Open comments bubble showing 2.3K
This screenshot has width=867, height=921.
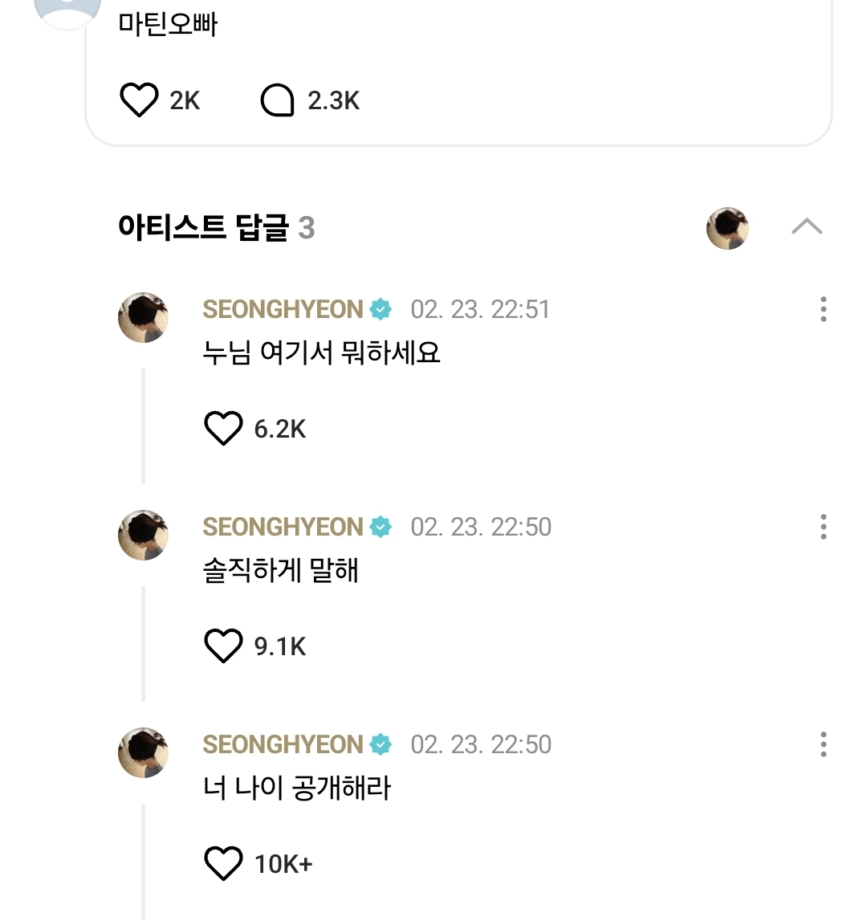[x=278, y=101]
